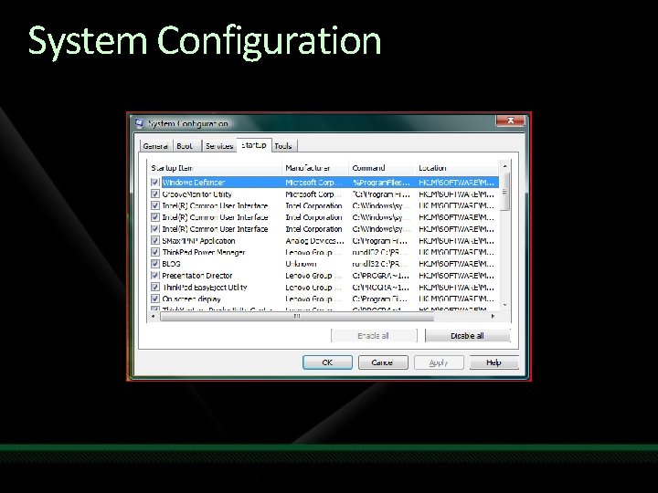
Task: Toggle the ThinkPad Power Manager checkbox
Action: (x=154, y=252)
